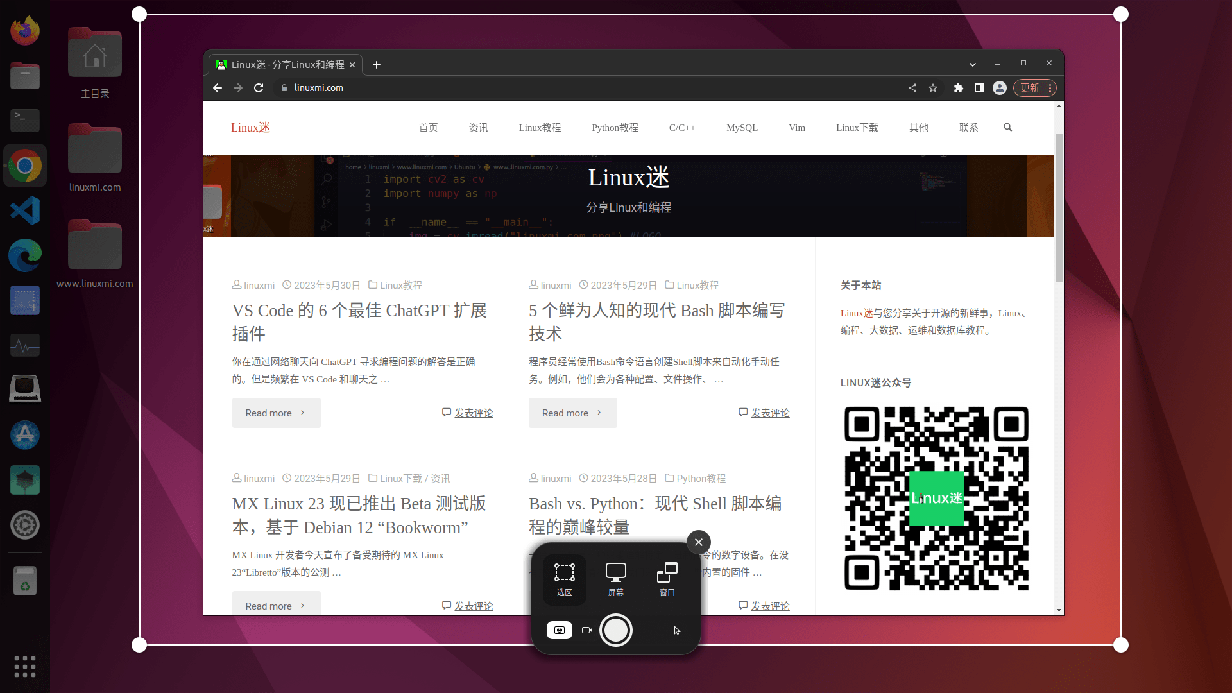The width and height of the screenshot is (1232, 693).
Task: Select the 窗口 window capture mode
Action: (x=667, y=579)
